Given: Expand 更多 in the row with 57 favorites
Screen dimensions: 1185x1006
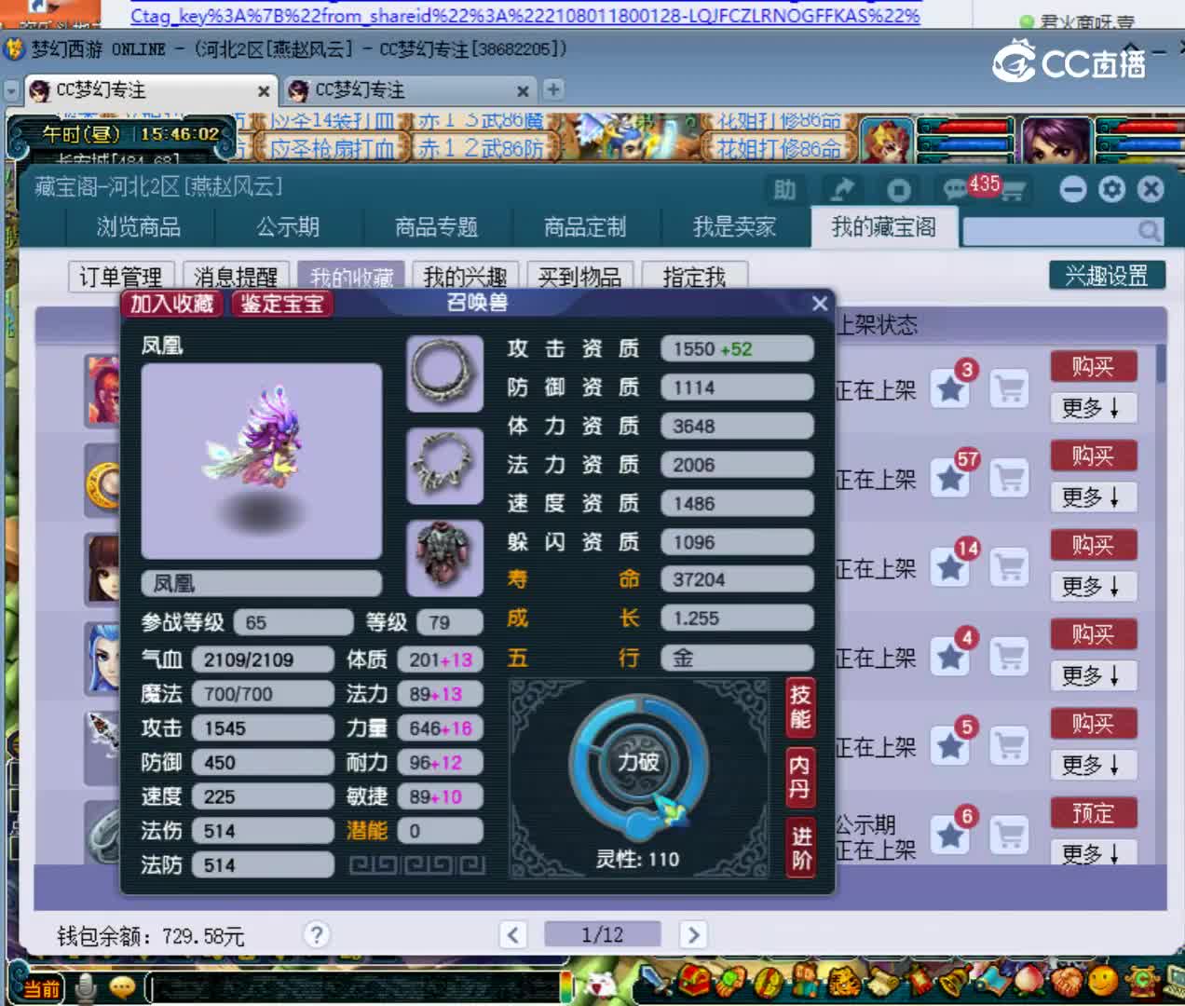Looking at the screenshot, I should pos(1093,497).
